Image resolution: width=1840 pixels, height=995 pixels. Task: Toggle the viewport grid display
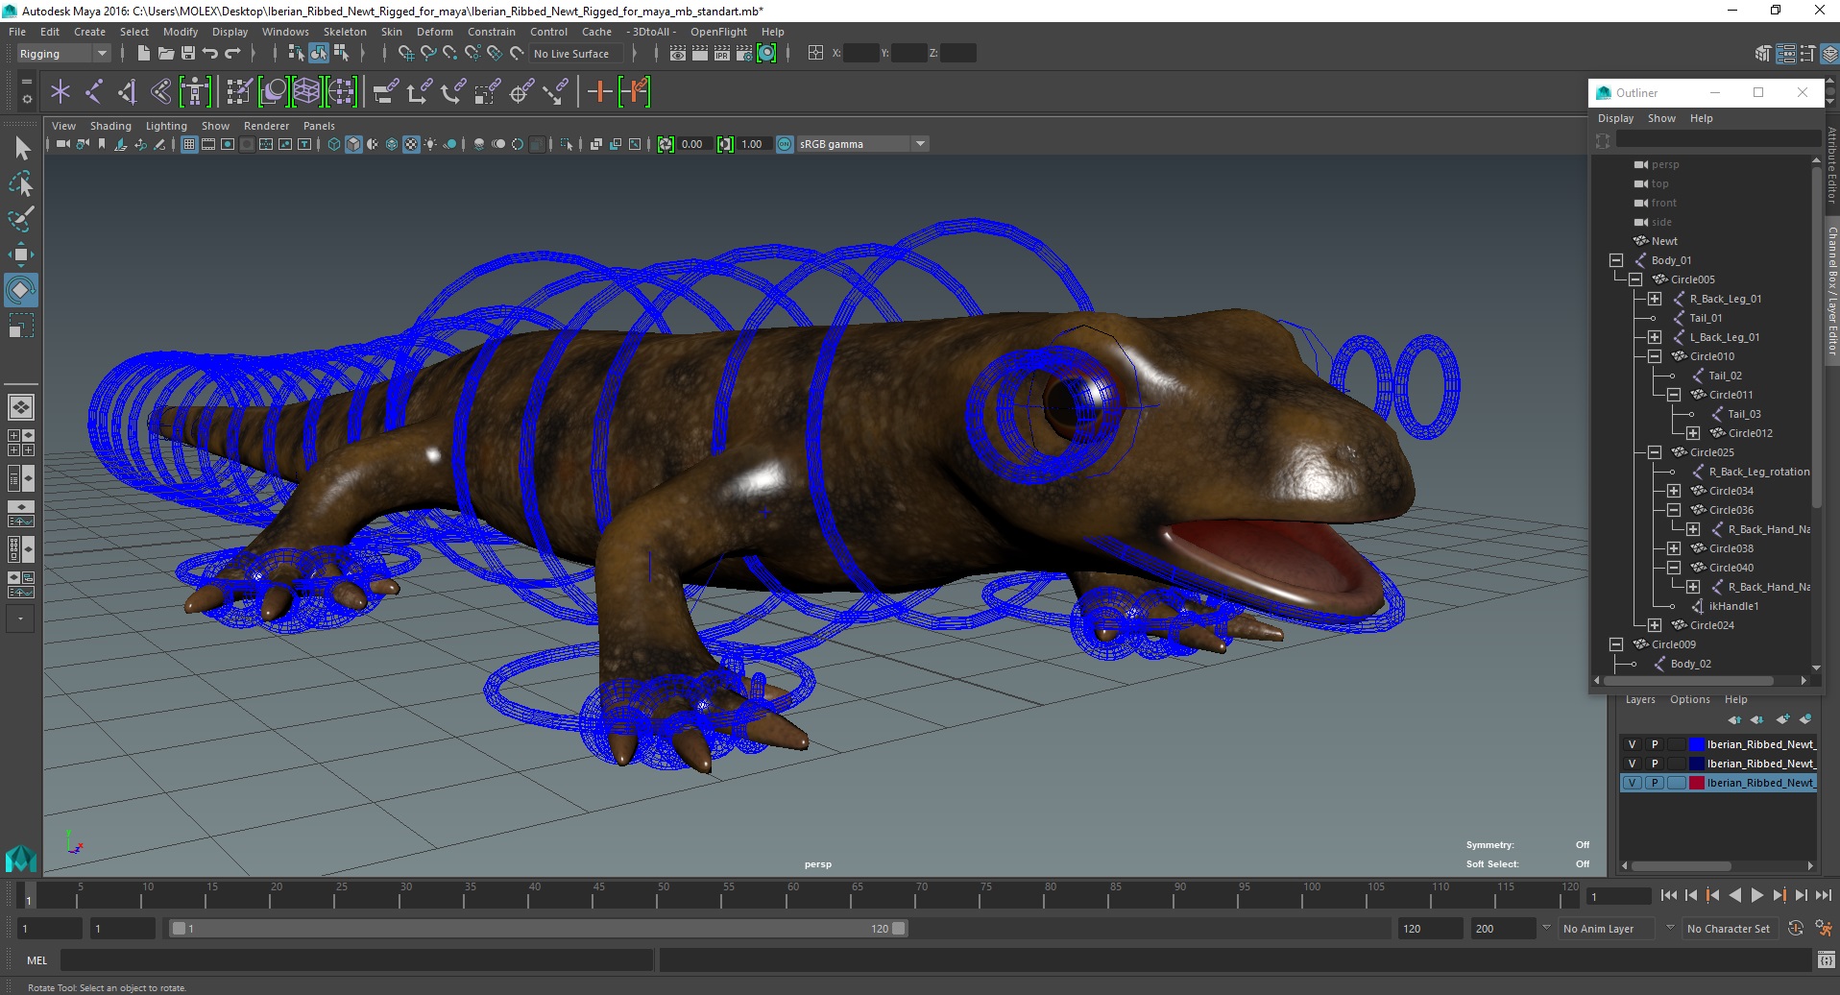pyautogui.click(x=189, y=144)
